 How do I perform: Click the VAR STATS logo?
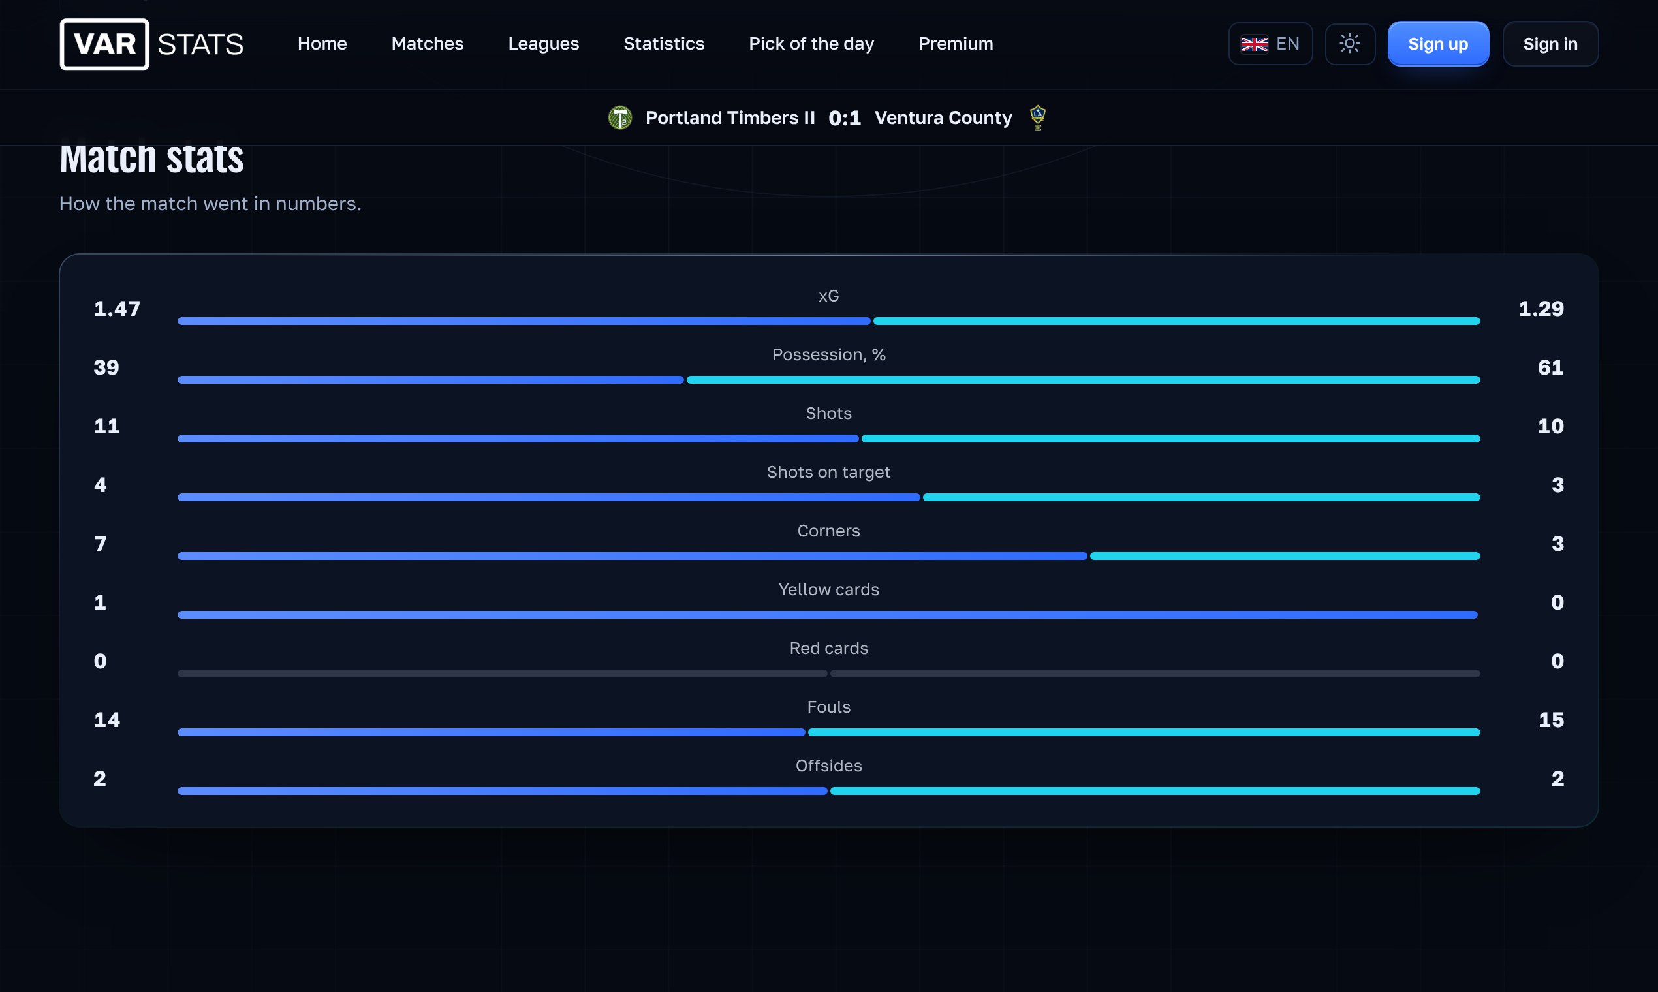tap(151, 44)
